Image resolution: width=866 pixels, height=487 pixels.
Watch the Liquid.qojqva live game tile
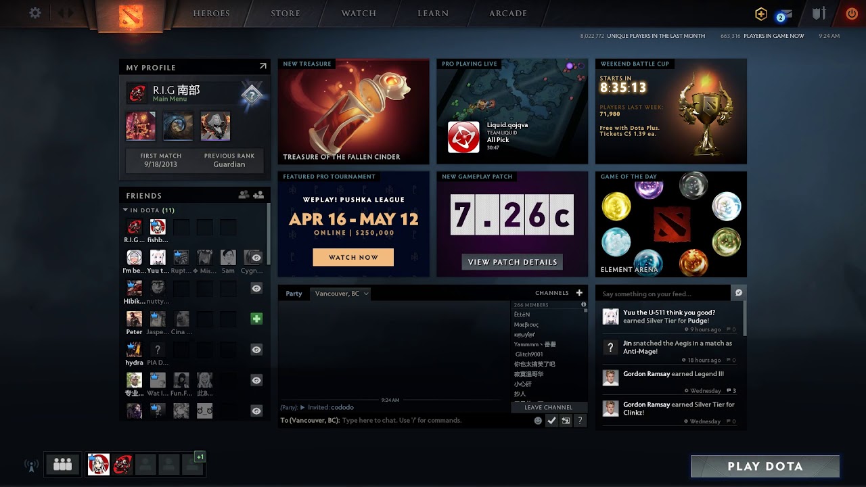(x=512, y=112)
